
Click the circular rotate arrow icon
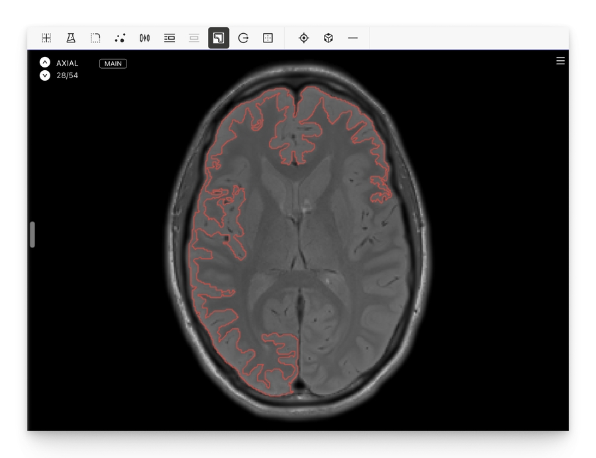(243, 38)
